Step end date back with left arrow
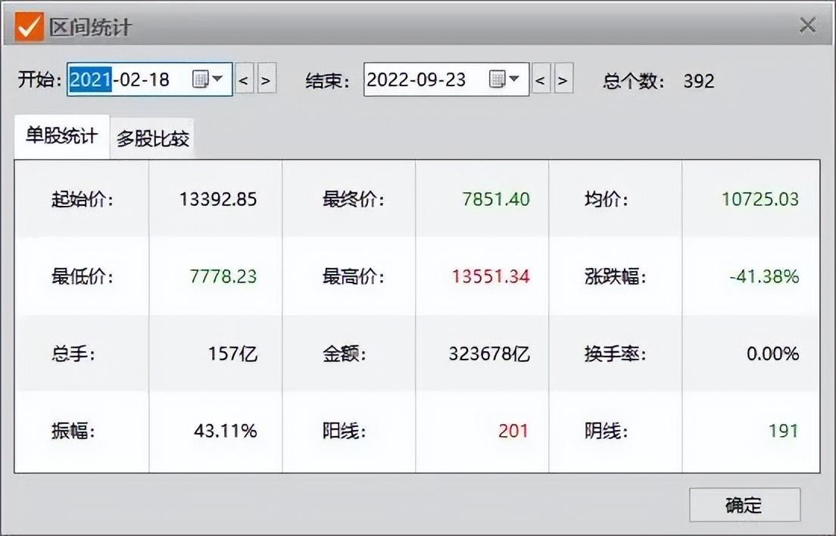The height and width of the screenshot is (536, 836). 541,79
